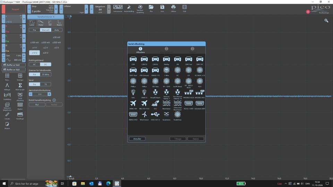Decrease timebase with minus button
This screenshot has width=333, height=187.
(x=29, y=9)
